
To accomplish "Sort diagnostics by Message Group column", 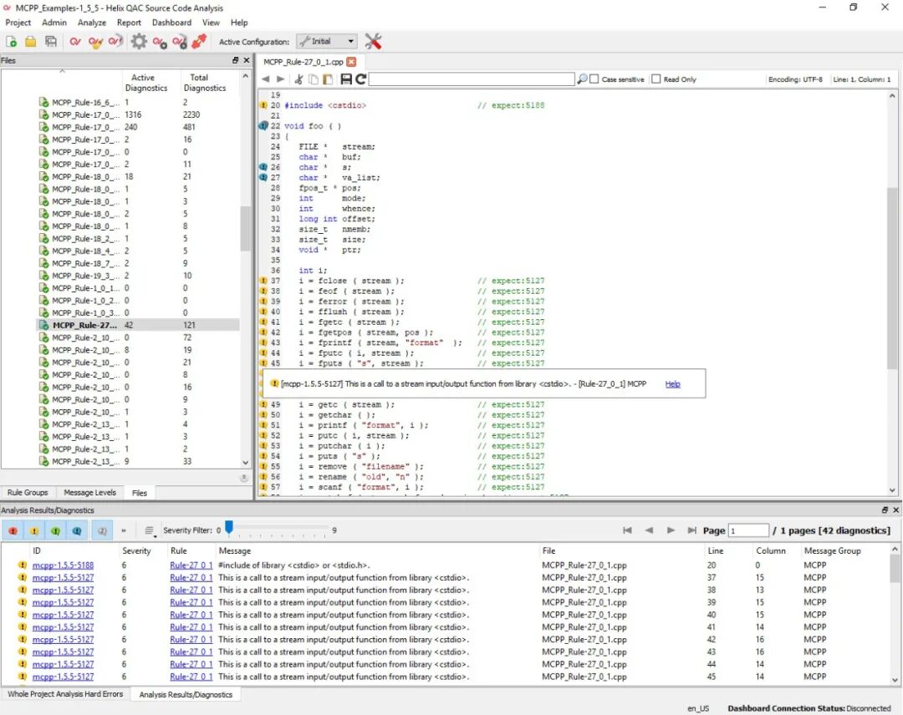I will click(x=832, y=550).
